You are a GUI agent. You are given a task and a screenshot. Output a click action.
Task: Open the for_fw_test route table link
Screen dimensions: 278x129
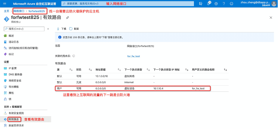click(x=134, y=56)
